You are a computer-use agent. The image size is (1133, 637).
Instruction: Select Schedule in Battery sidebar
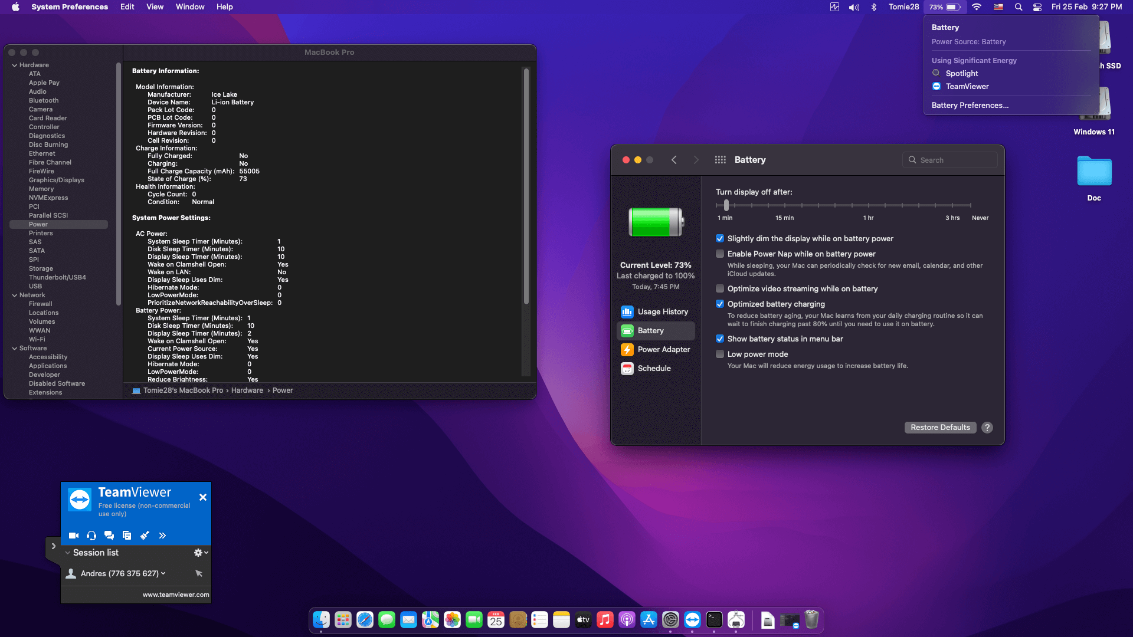pyautogui.click(x=656, y=368)
